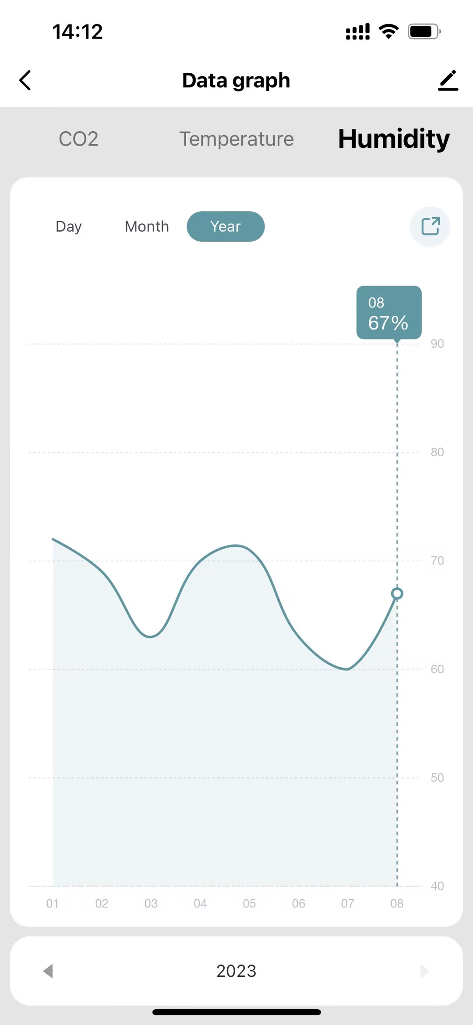Select the Month time range
This screenshot has height=1025, width=473.
coord(147,226)
